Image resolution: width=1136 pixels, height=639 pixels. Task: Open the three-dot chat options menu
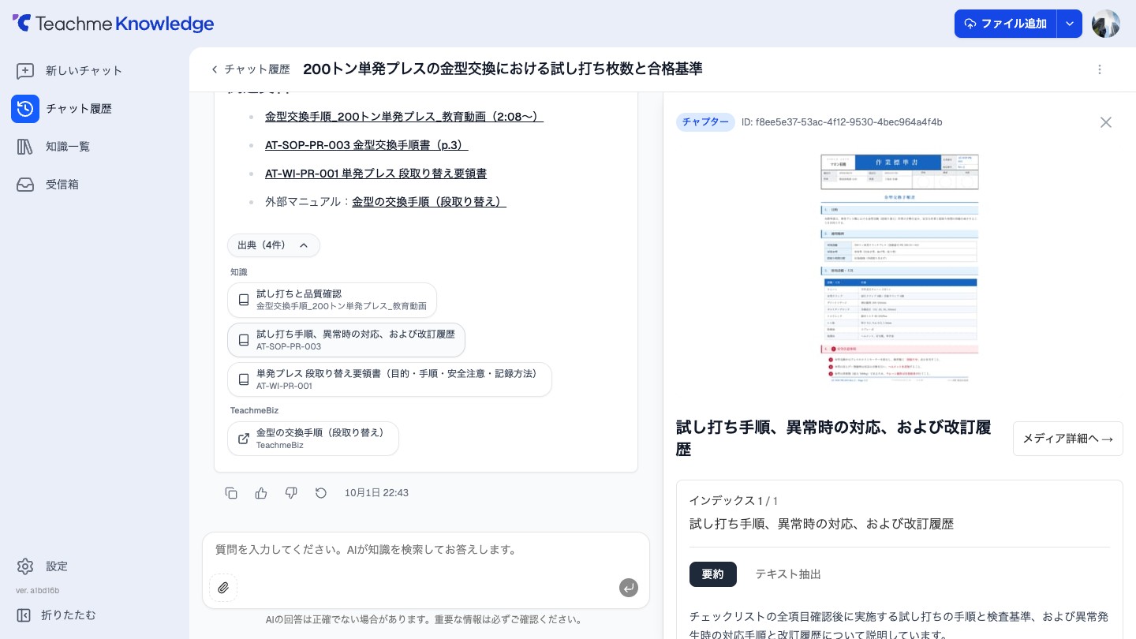click(x=1100, y=69)
